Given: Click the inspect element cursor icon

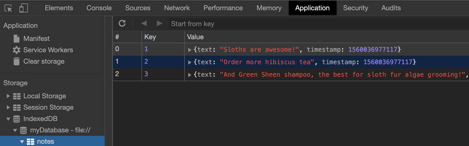Looking at the screenshot, I should (8, 8).
